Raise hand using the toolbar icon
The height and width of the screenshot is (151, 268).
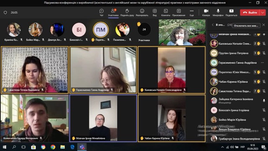pos(127,11)
